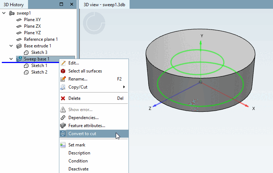
Task: Collapse the Base extrude 1 node
Action: tap(11, 46)
